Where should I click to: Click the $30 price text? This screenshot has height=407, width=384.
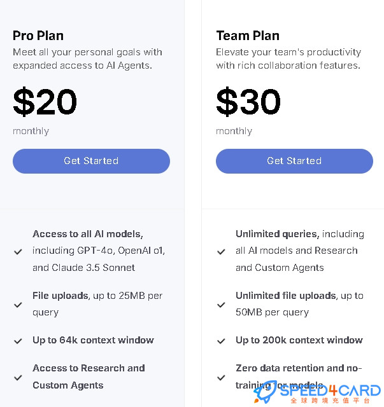(248, 101)
